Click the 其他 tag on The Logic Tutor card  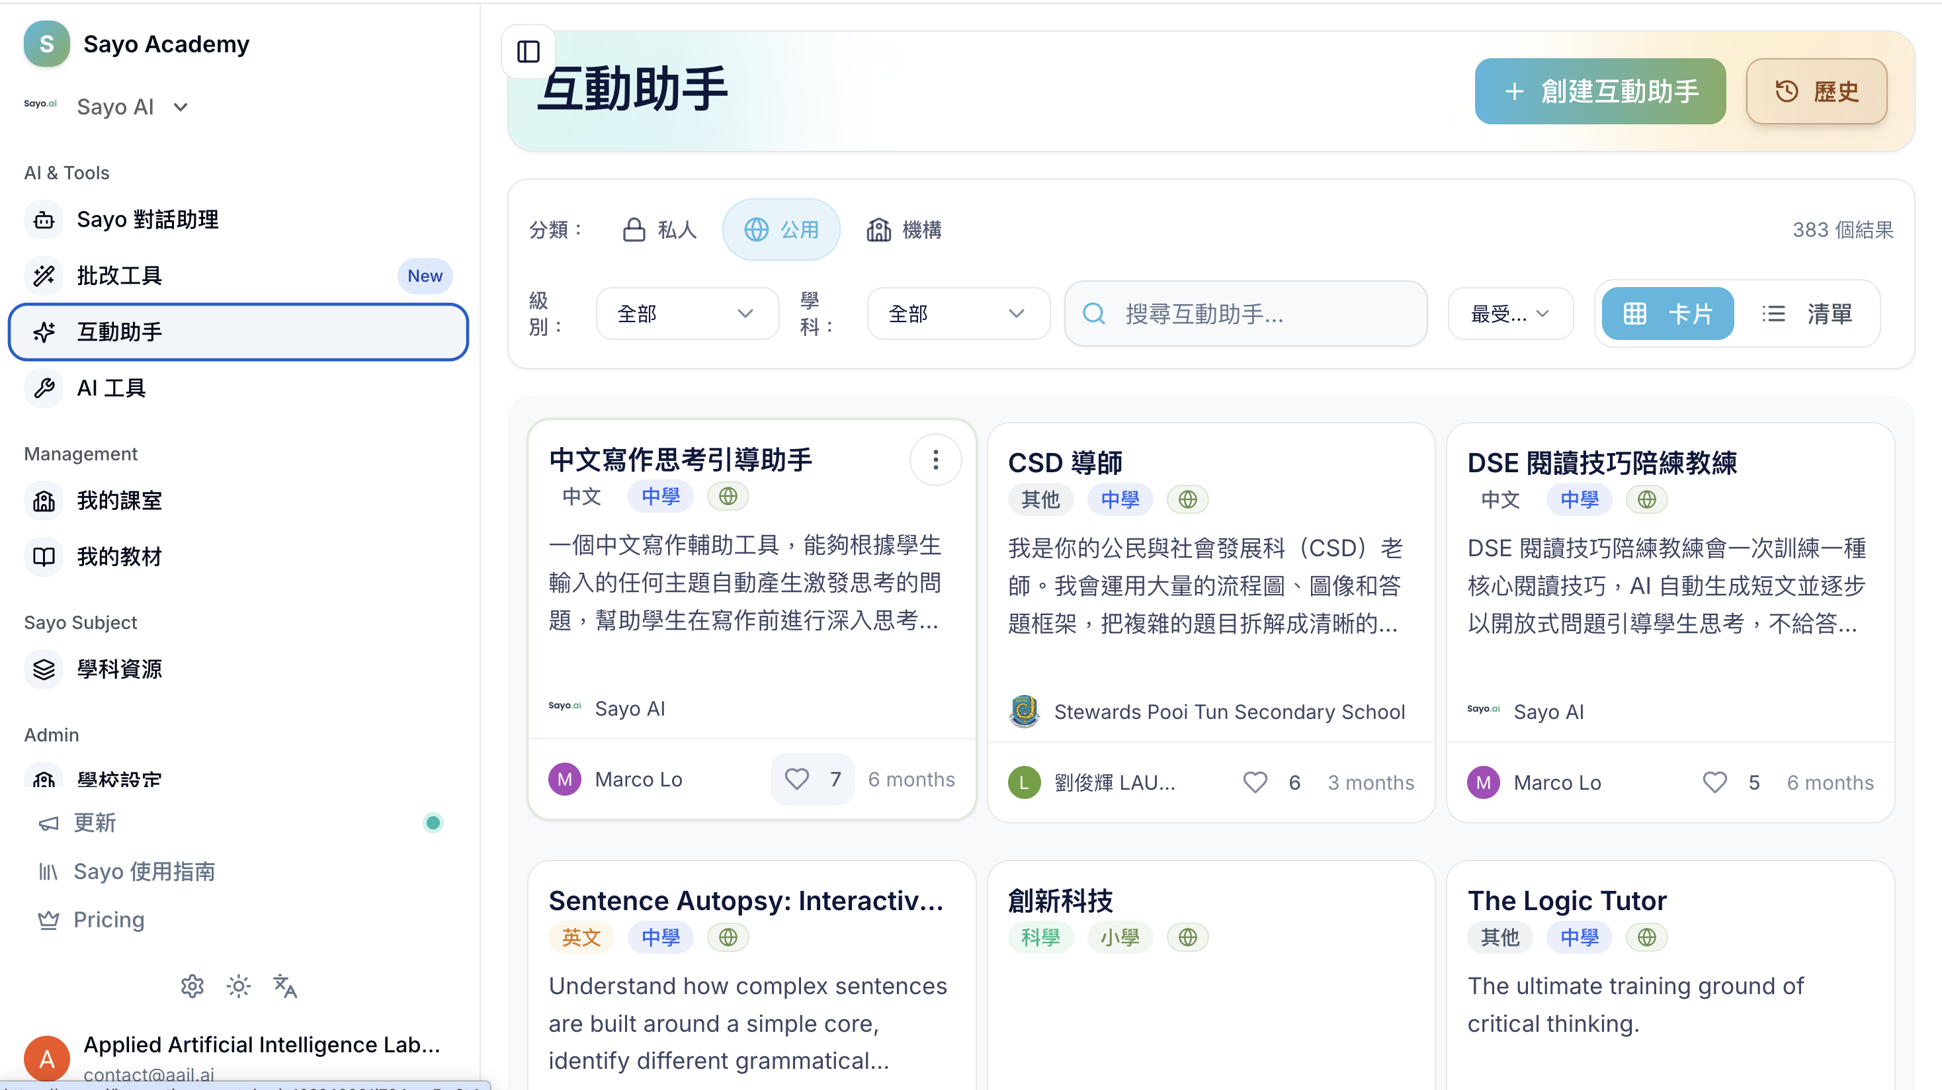[1499, 937]
